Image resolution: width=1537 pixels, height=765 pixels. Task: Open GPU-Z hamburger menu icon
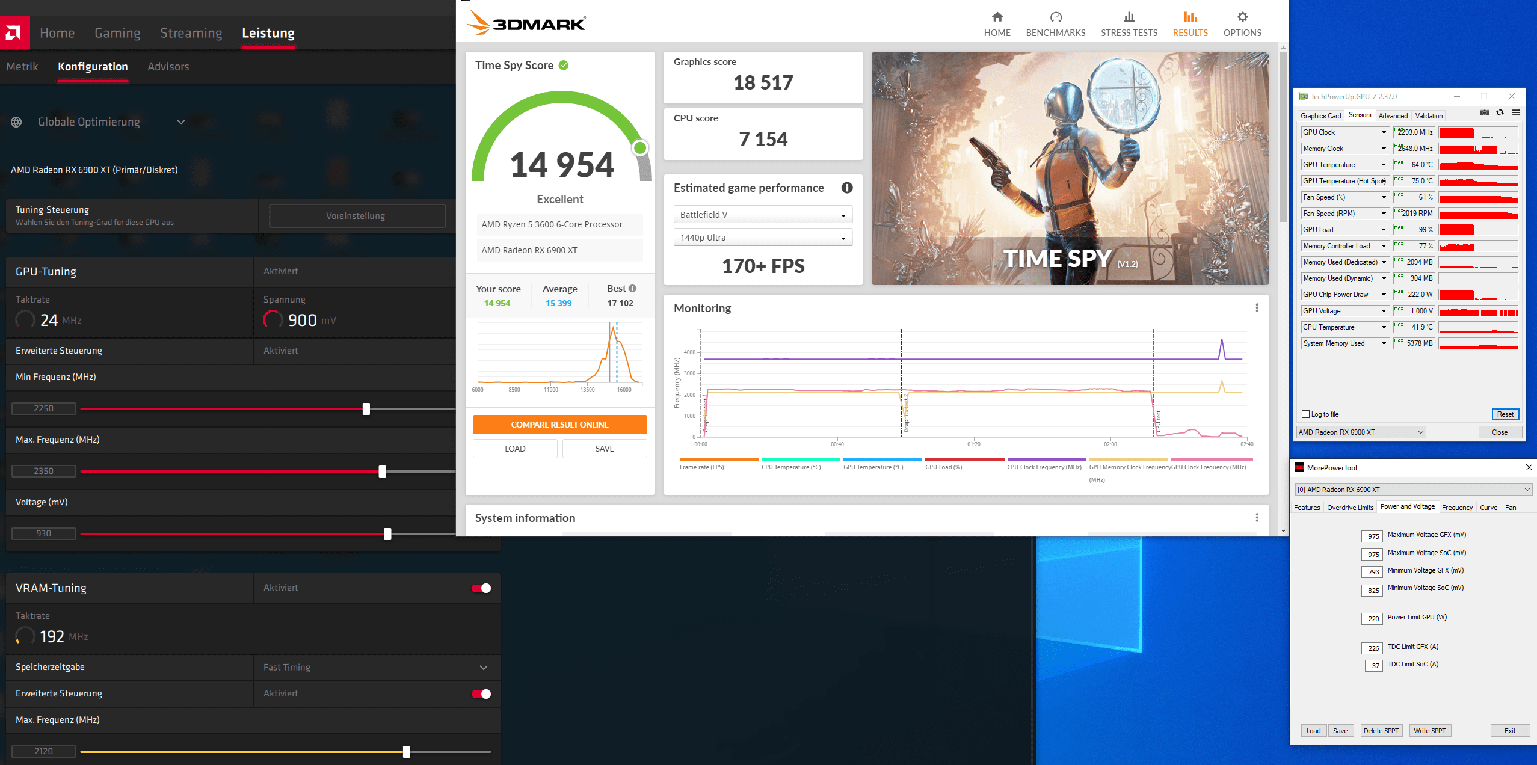coord(1516,113)
